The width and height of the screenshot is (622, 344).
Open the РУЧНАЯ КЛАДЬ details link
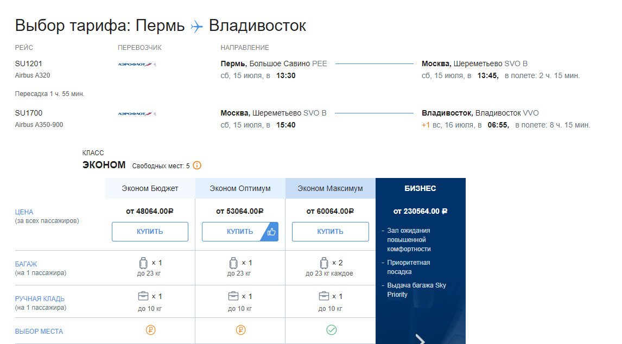[x=40, y=298]
